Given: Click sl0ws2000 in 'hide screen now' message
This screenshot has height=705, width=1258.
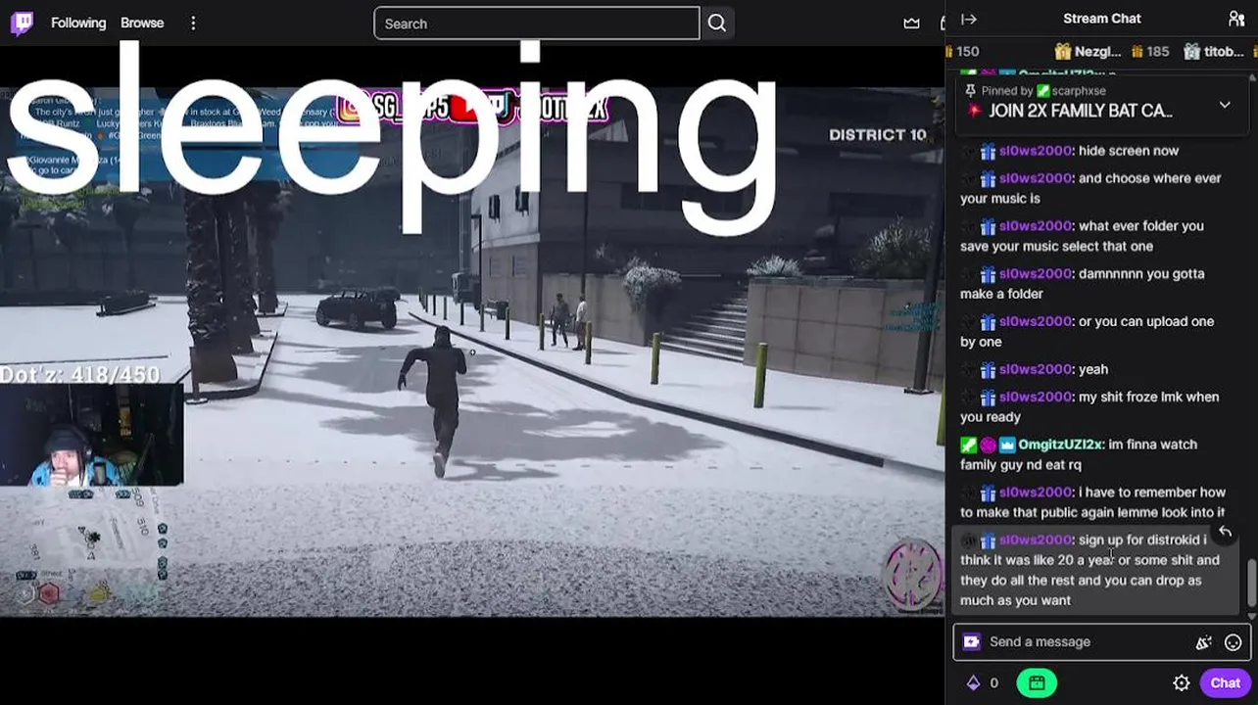Looking at the screenshot, I should pyautogui.click(x=1037, y=151).
